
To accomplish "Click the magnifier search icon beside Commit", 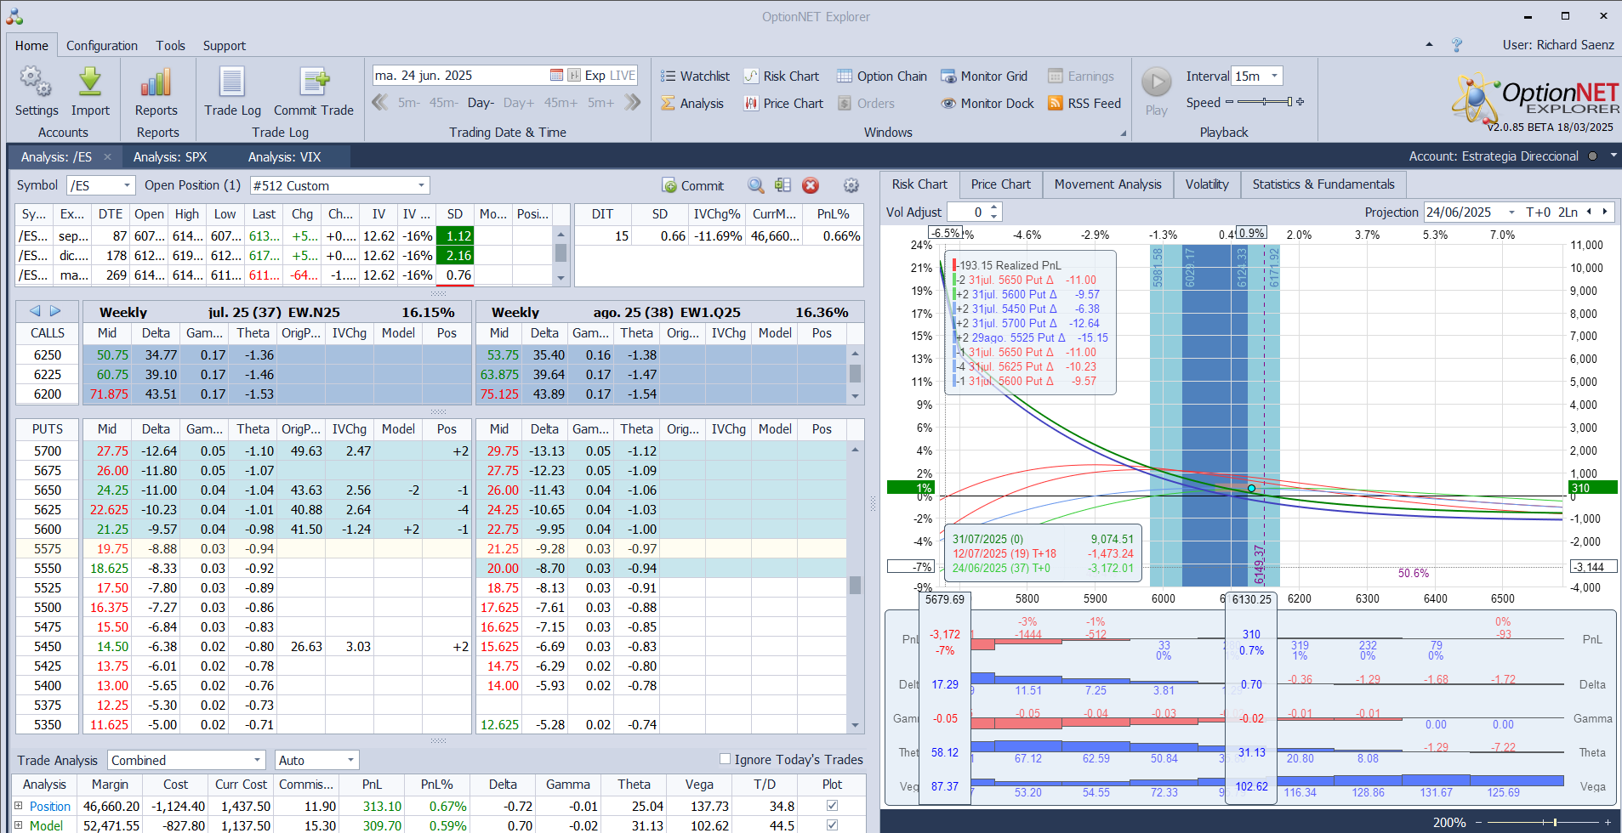I will point(755,185).
